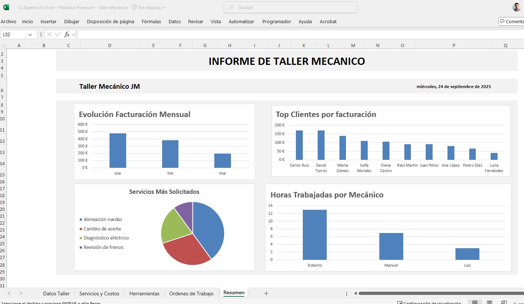
Task: Expand the Name Box dropdown arrow
Action: [30, 34]
